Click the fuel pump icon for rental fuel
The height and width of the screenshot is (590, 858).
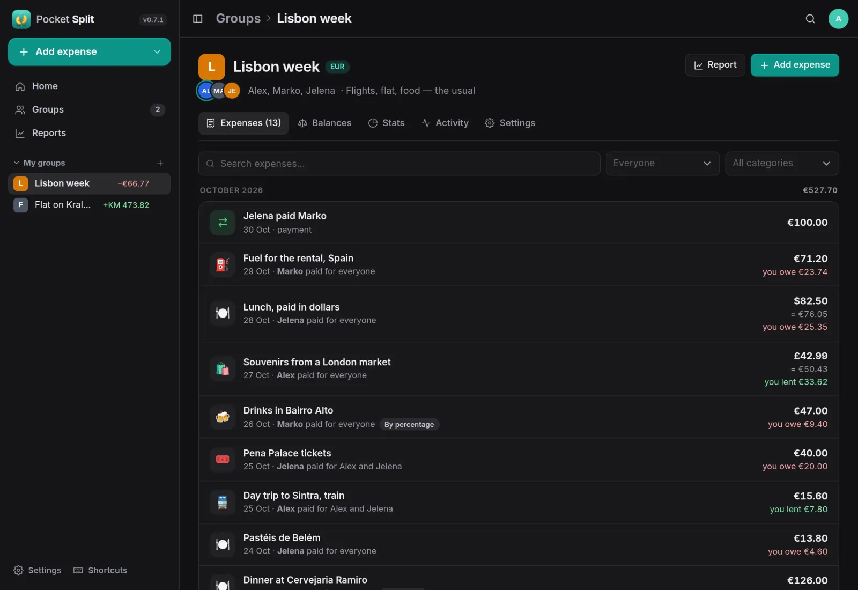[x=223, y=264]
